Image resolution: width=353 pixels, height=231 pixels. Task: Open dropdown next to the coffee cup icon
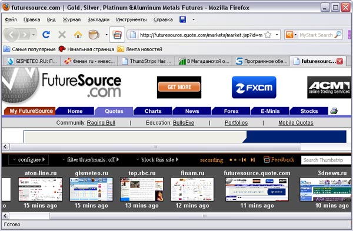[x=106, y=35]
